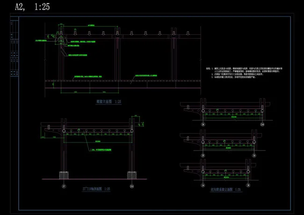Select the 廊架立面图 1:25 drawing title
Image resolution: width=304 pixels, height=215 pixels.
click(x=109, y=101)
